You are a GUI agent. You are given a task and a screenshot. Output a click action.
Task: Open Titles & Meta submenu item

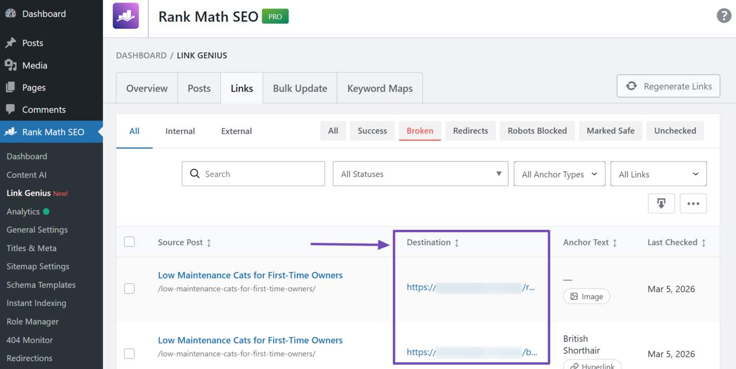tap(32, 248)
